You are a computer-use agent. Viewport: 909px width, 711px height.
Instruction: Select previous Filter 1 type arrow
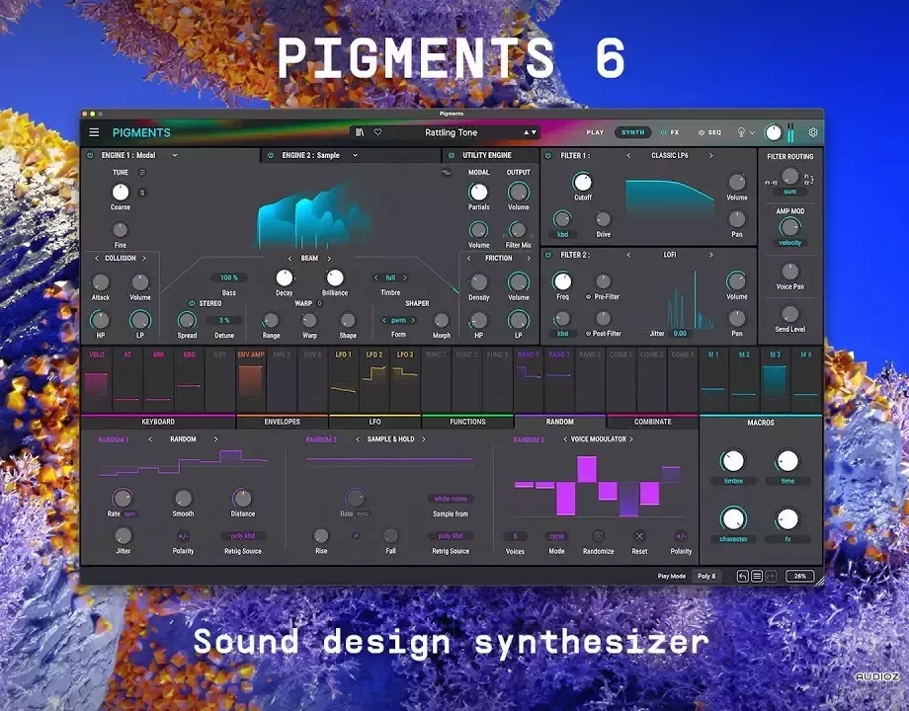point(628,155)
